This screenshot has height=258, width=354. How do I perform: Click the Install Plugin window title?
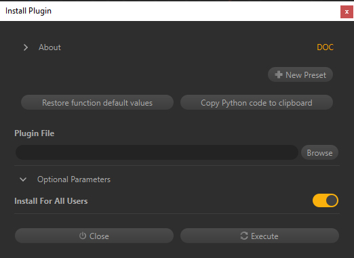pyautogui.click(x=28, y=11)
